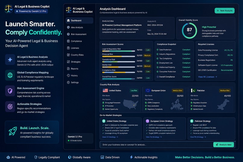Viewport: 243px width, 162px height.
Task: Click the Settings gear icon in the sidebar
Action: click(68, 82)
